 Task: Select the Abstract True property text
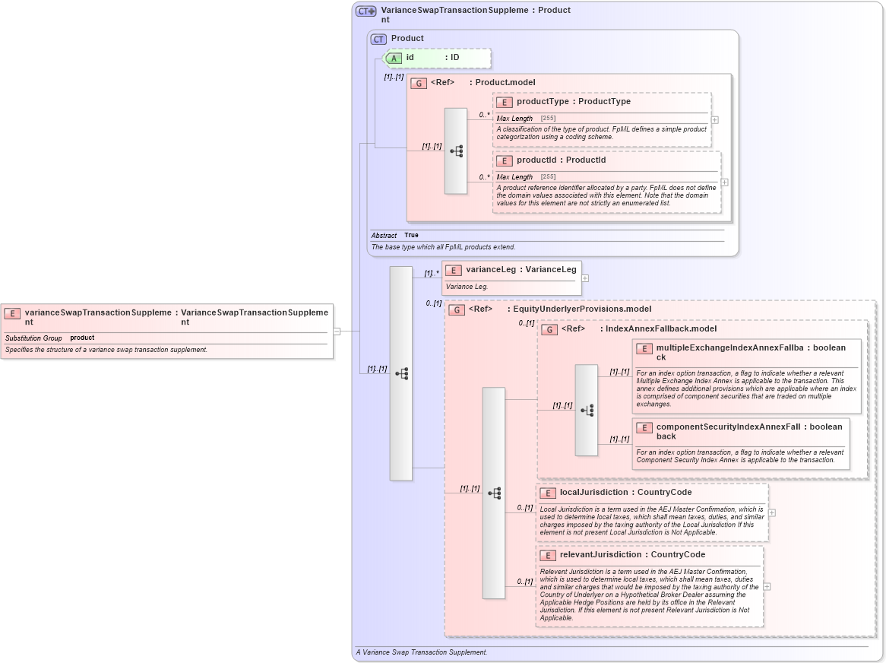pyautogui.click(x=395, y=235)
